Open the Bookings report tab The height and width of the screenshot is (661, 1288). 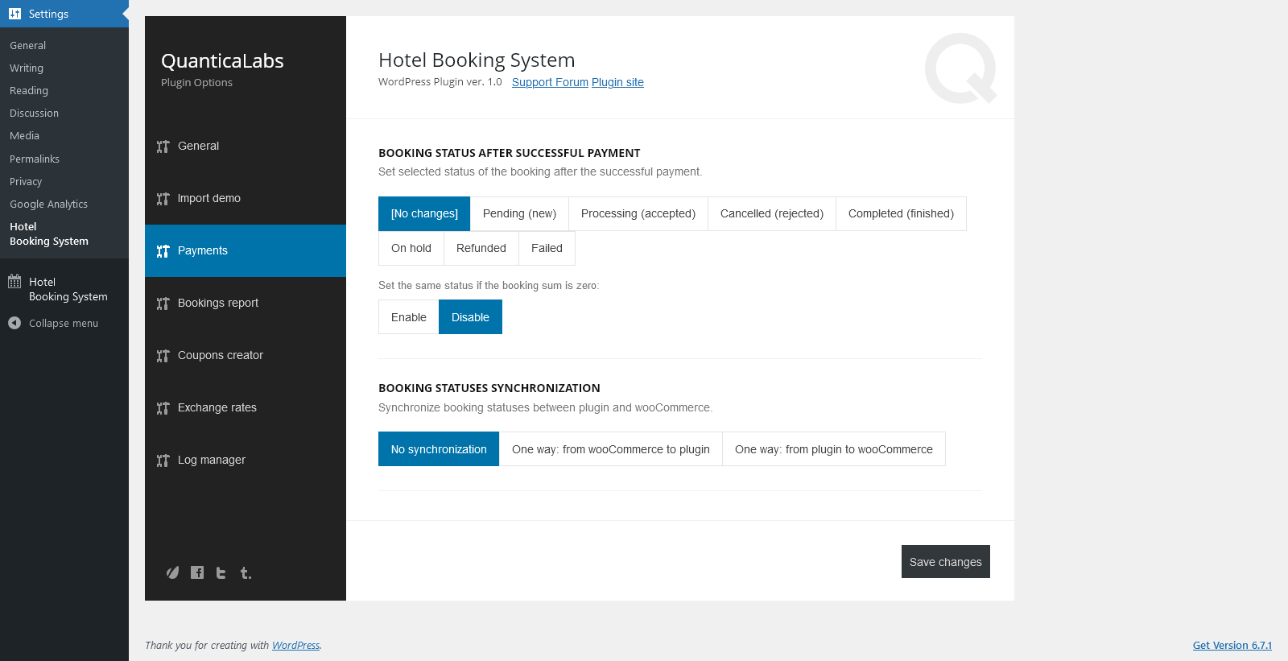(x=218, y=303)
